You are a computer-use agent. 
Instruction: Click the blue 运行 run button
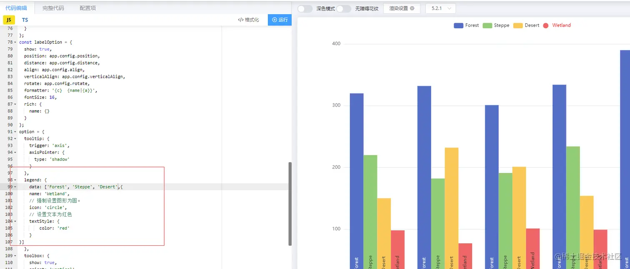[x=280, y=20]
